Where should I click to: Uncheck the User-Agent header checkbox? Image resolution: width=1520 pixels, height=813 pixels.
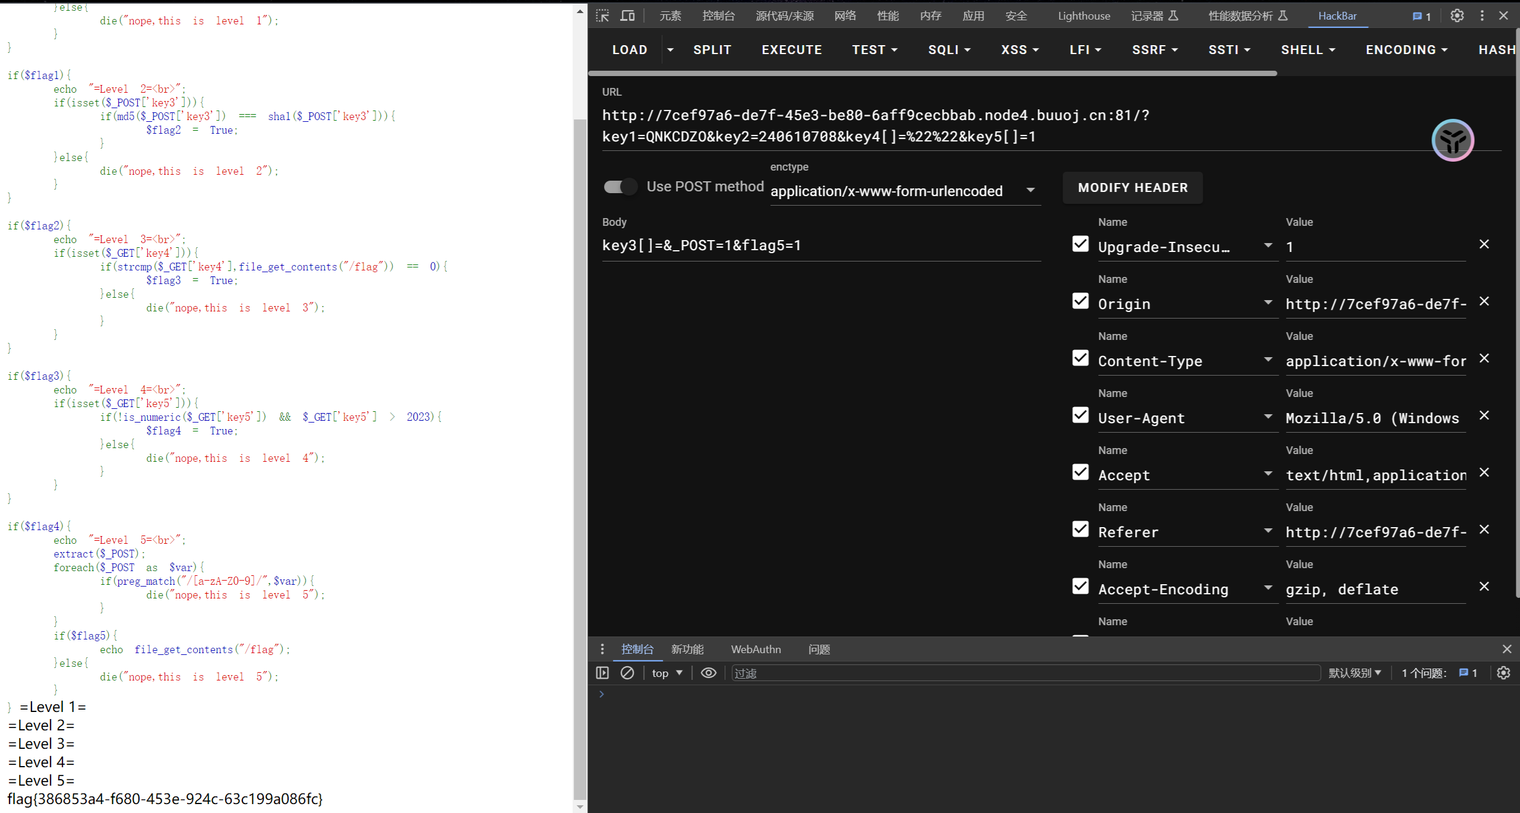pyautogui.click(x=1080, y=415)
